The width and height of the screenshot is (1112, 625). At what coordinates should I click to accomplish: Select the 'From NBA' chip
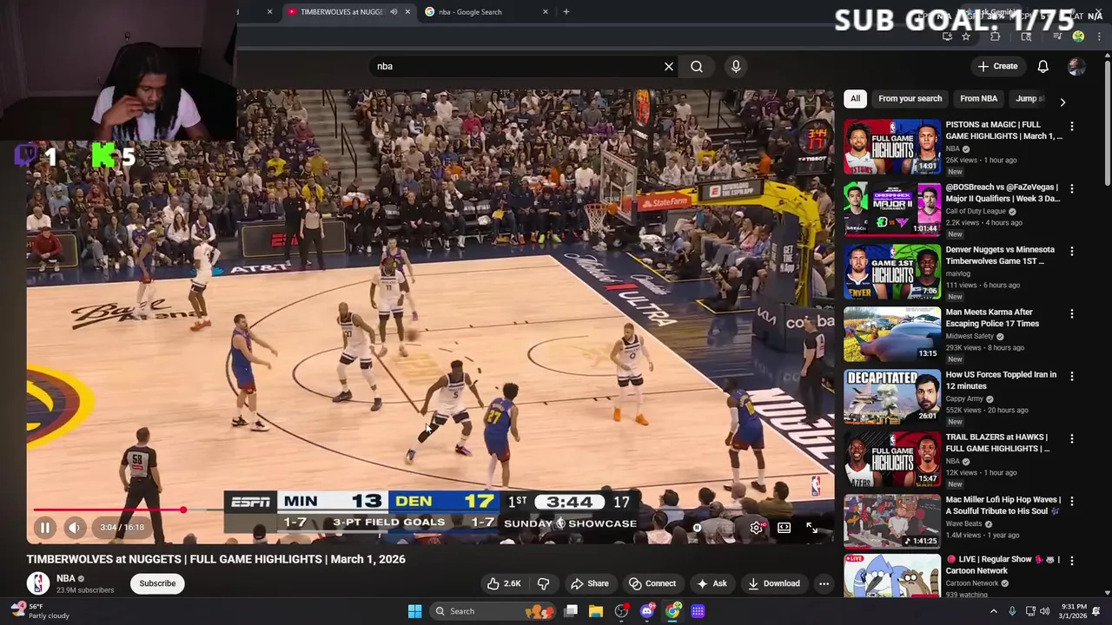pos(978,99)
